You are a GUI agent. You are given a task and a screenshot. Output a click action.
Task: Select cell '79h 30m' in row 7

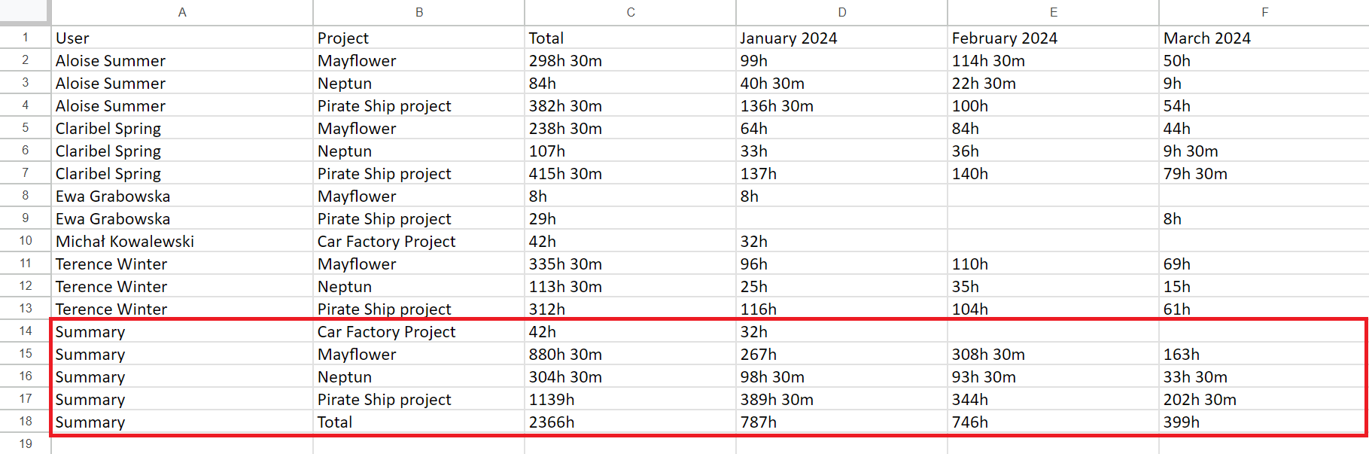1264,173
